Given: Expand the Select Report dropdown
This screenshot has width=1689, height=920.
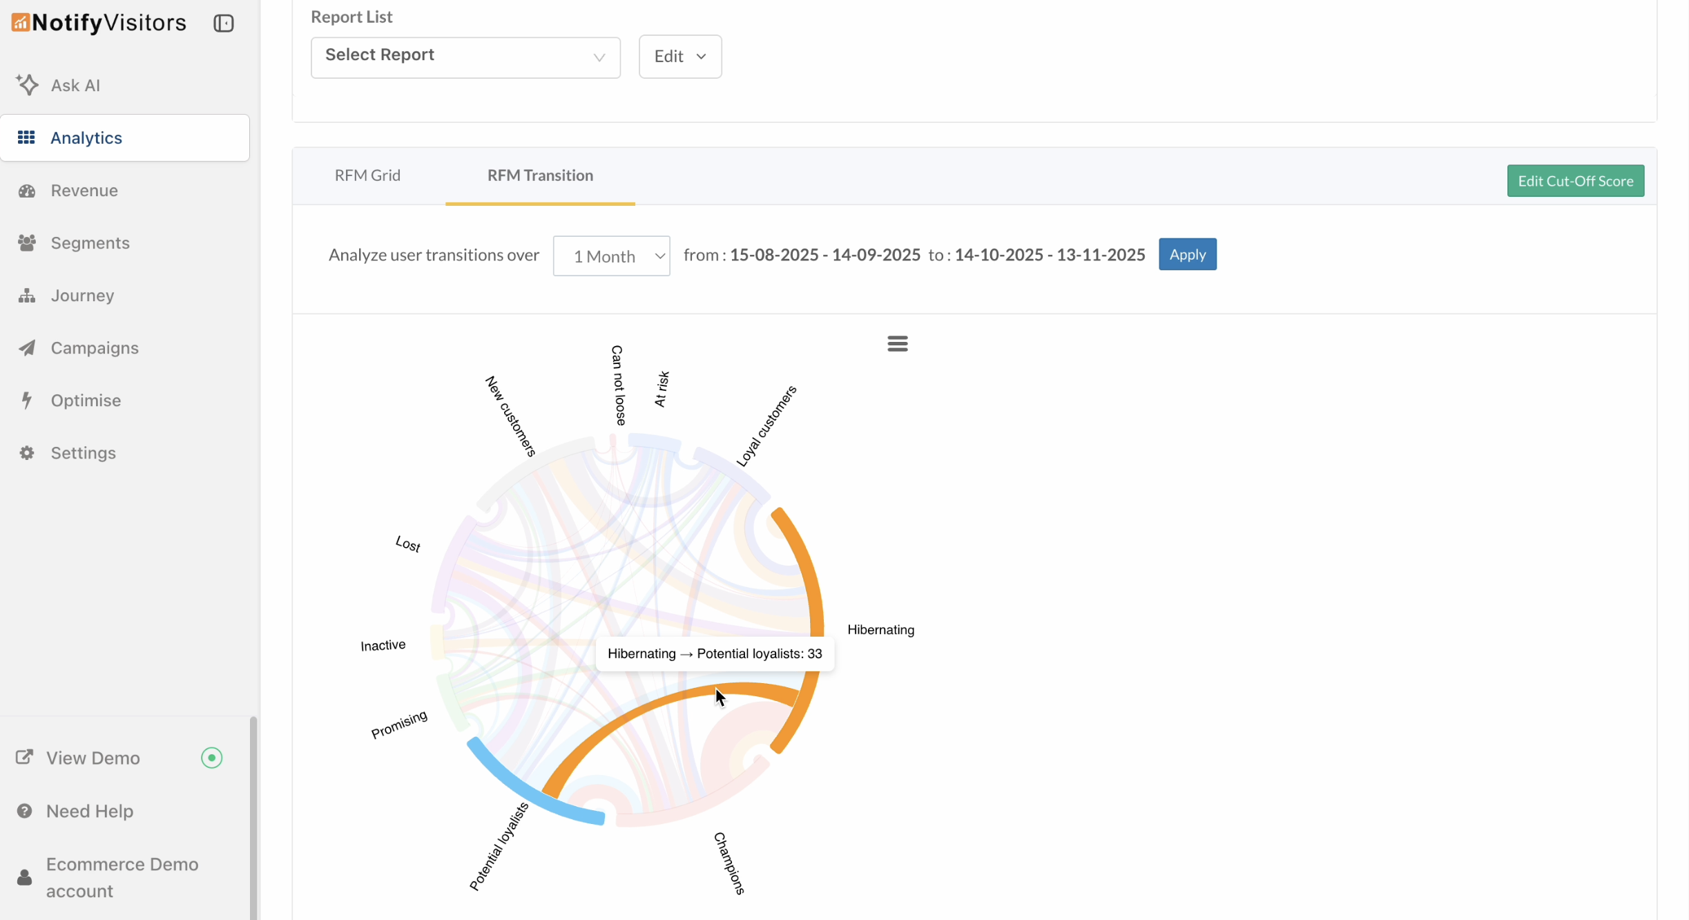Looking at the screenshot, I should pyautogui.click(x=465, y=57).
